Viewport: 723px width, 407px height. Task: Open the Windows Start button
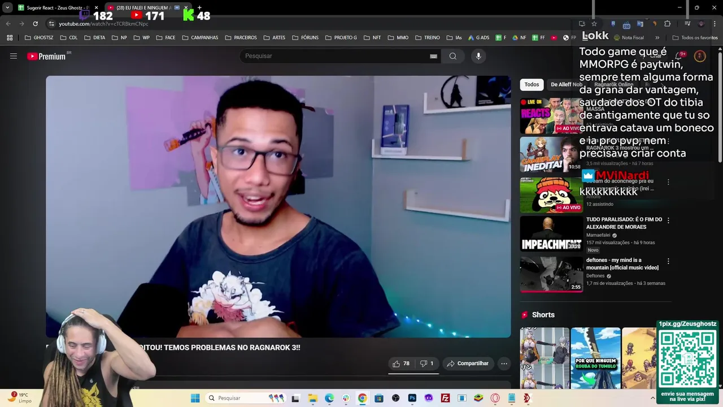click(x=195, y=398)
